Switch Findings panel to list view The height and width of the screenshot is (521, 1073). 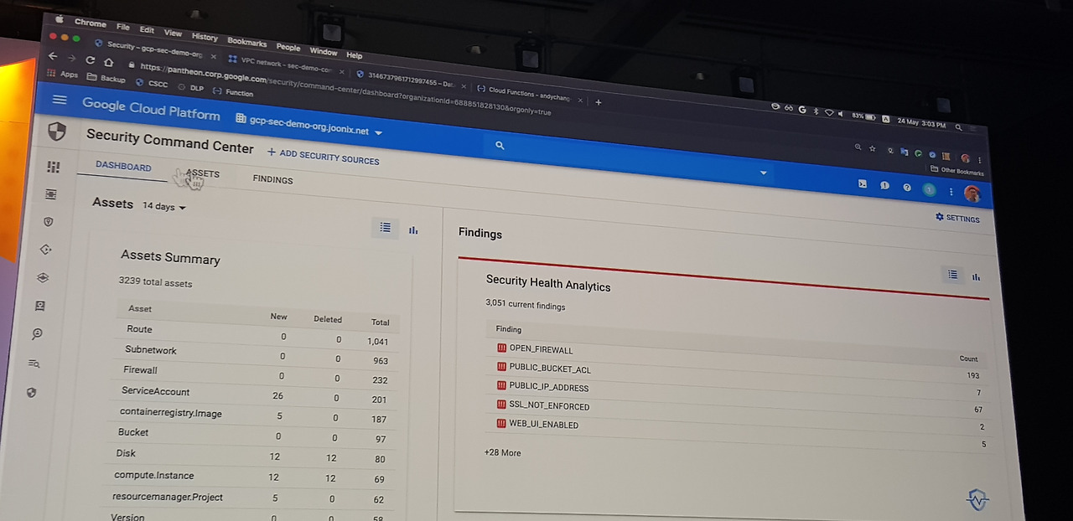coord(952,274)
